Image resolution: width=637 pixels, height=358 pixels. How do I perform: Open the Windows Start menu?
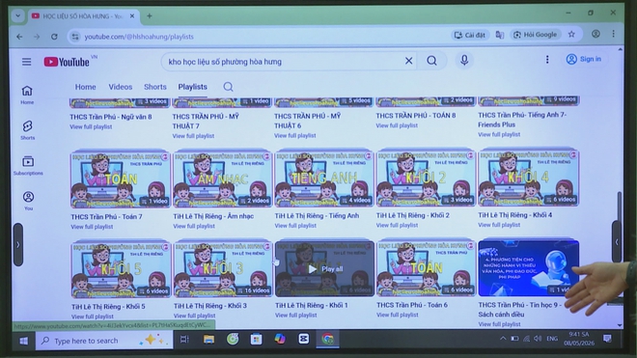coord(23,341)
